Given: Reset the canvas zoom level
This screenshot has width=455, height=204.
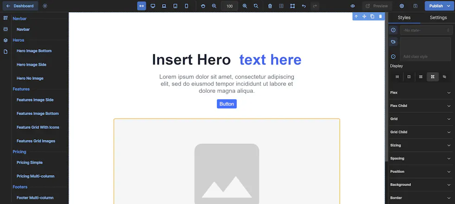Looking at the screenshot, I should pyautogui.click(x=256, y=6).
